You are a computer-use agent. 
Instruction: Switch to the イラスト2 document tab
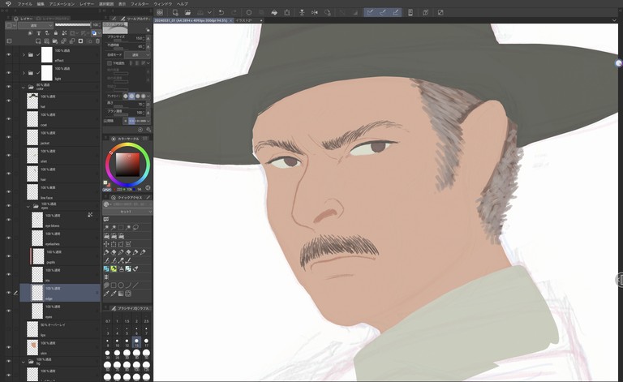[243, 19]
